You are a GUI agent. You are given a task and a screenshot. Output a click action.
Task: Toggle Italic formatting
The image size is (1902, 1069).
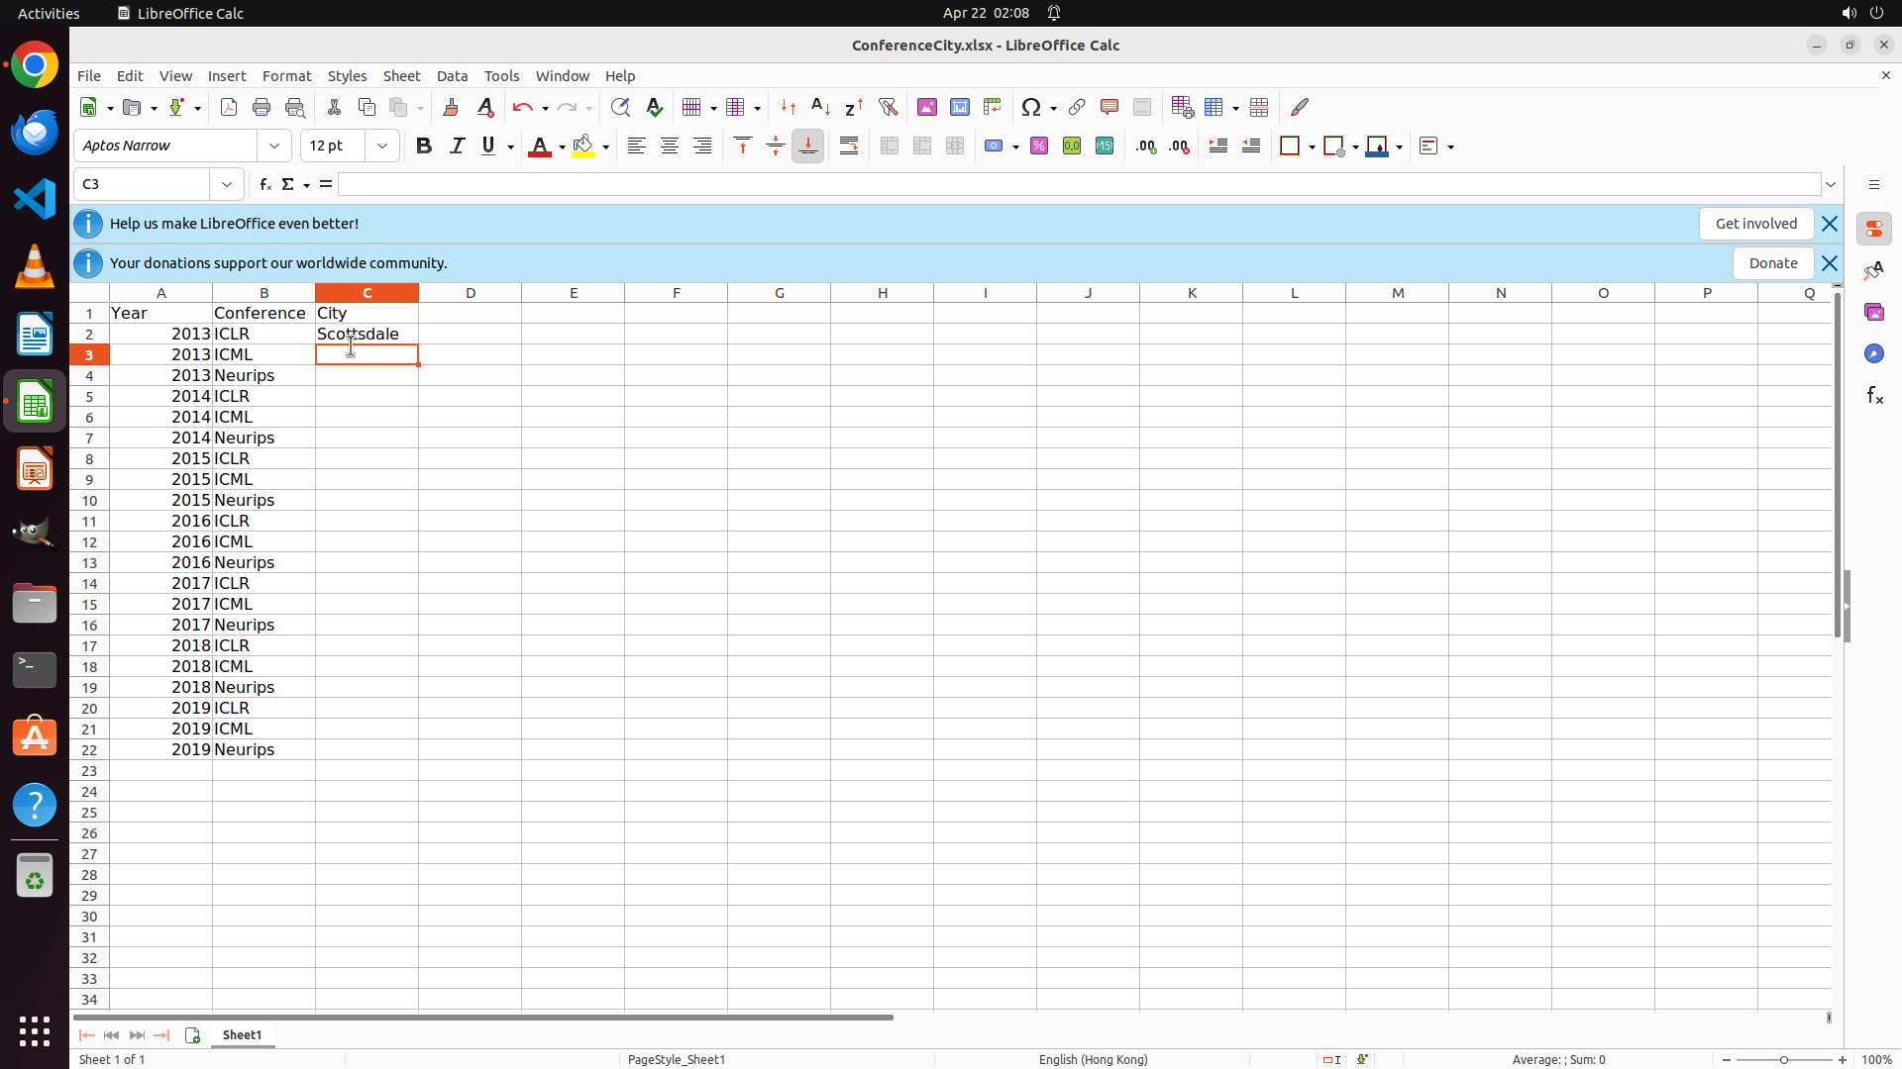[457, 146]
